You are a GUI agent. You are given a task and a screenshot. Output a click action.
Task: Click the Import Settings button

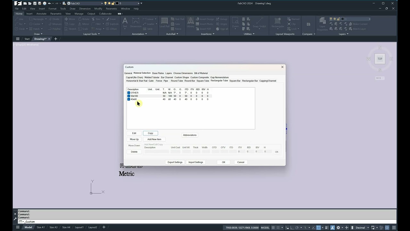(x=196, y=162)
